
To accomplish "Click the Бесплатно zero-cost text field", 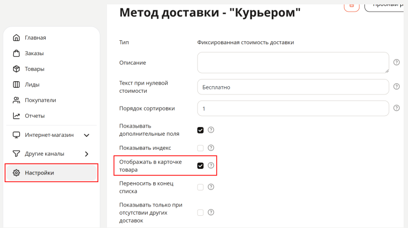I will (x=293, y=87).
